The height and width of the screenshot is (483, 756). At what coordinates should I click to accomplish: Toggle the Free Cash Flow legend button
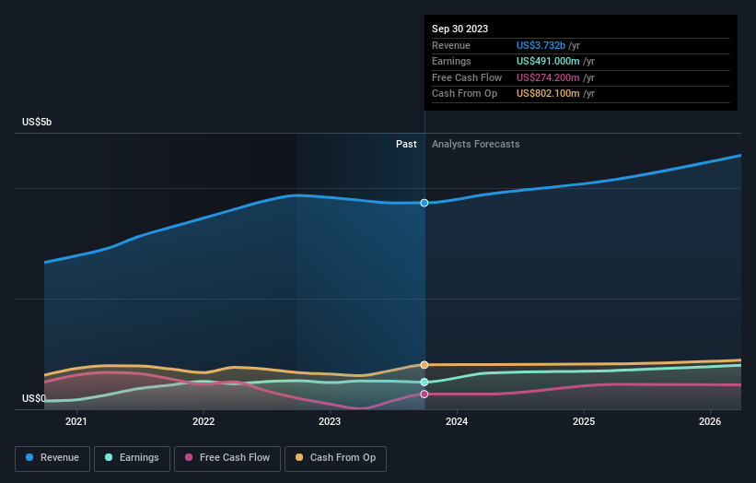click(x=227, y=458)
